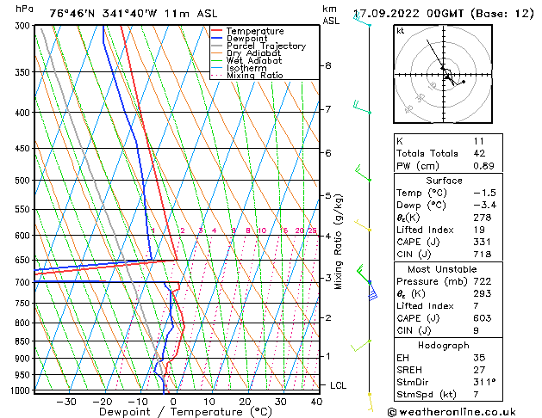Click the '-30' temperature axis label

(66, 402)
